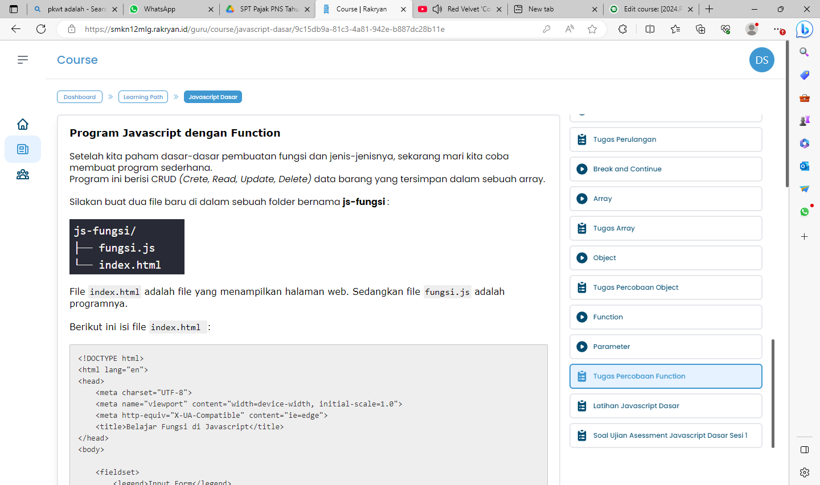Add this page to favorites star
This screenshot has width=820, height=485.
point(592,29)
